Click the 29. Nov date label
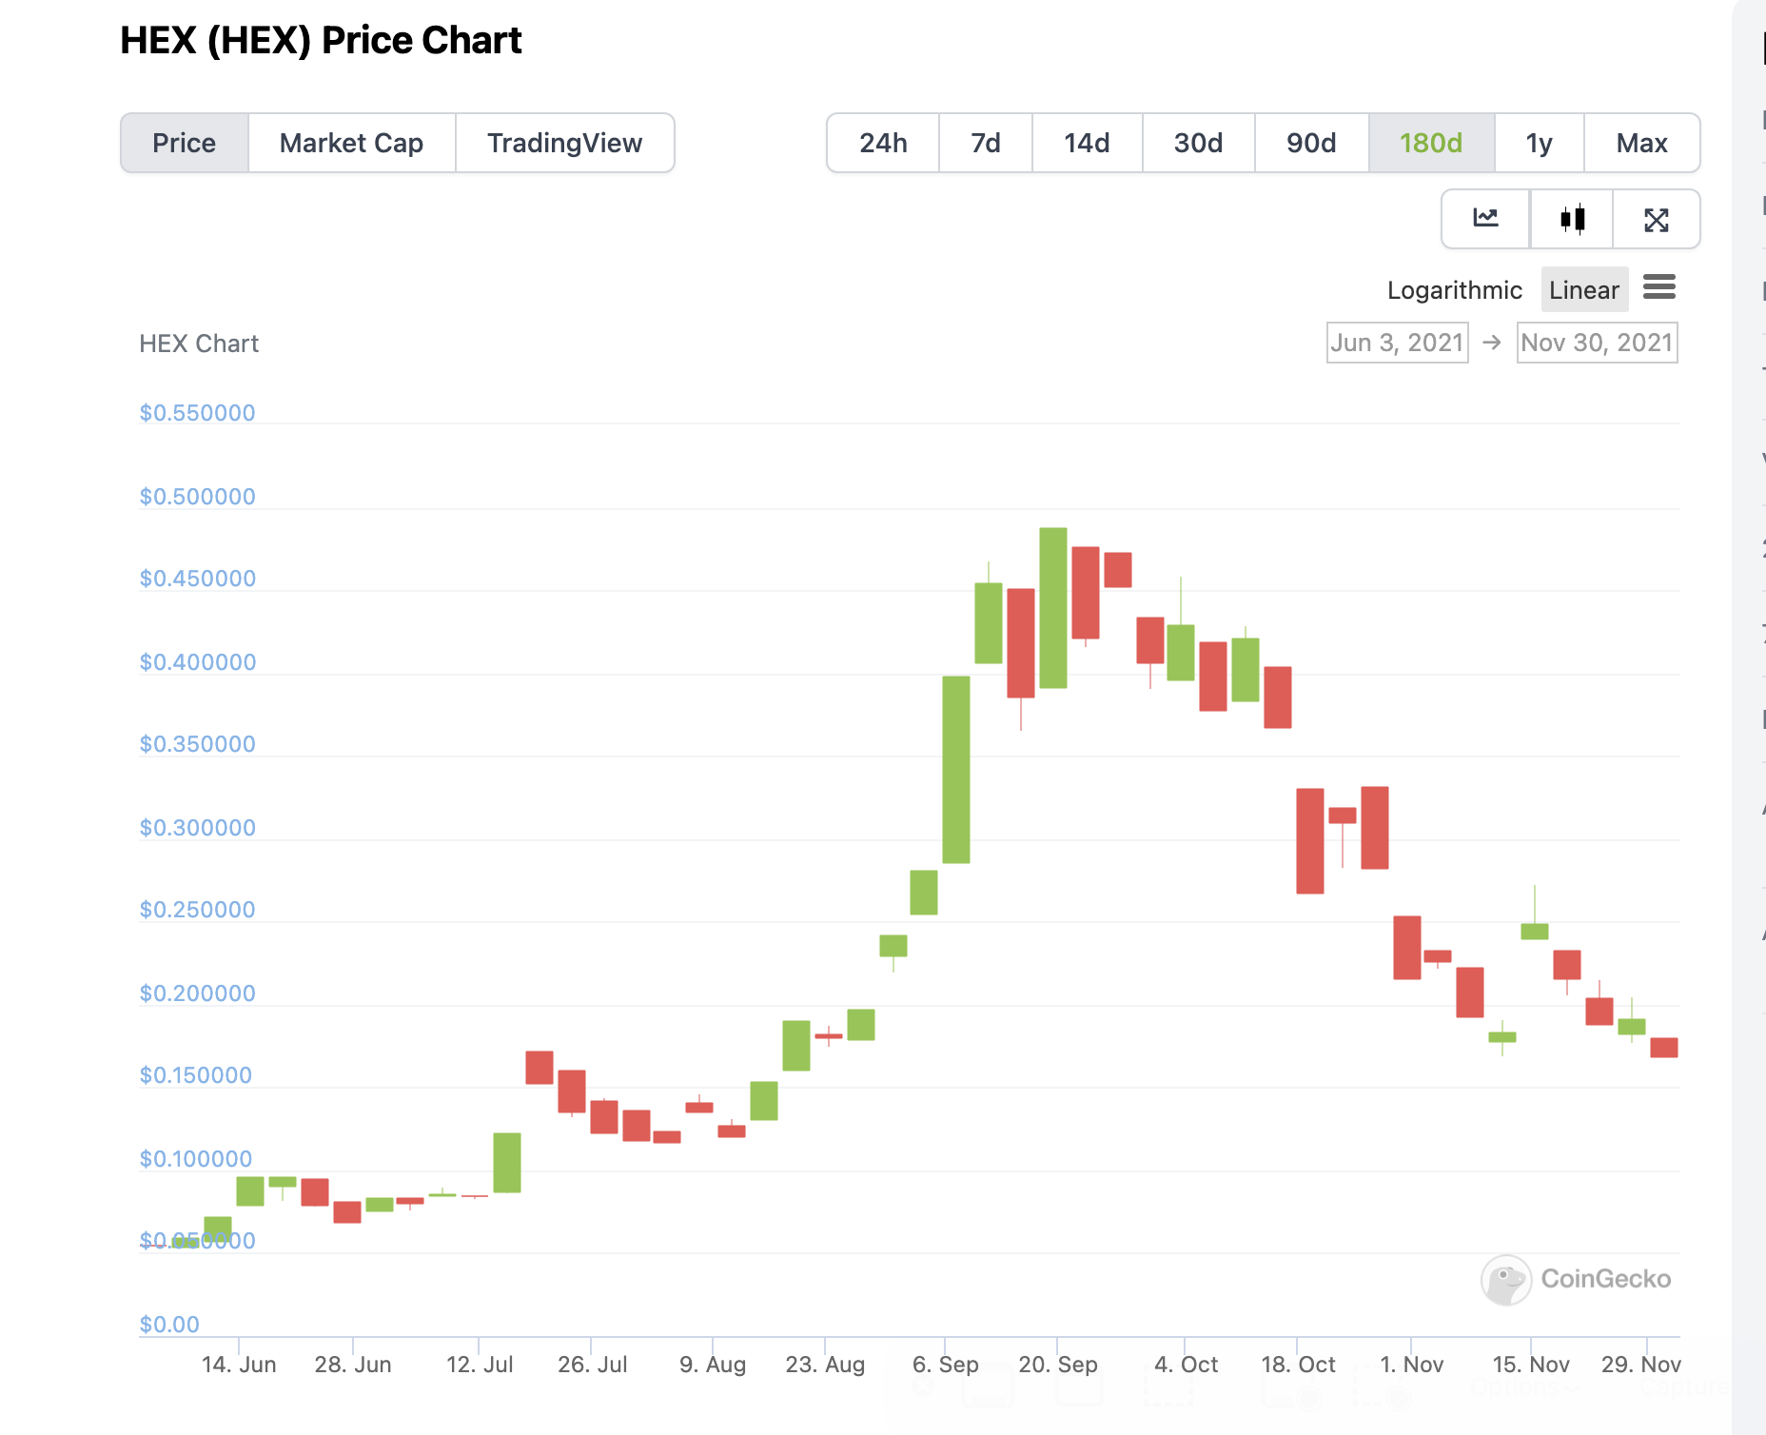This screenshot has height=1435, width=1766. [1641, 1365]
